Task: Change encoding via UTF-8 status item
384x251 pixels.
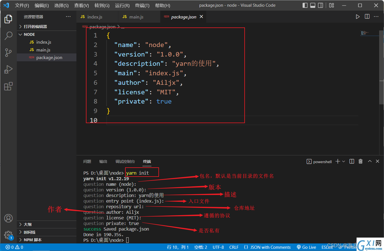Action: 218,247
